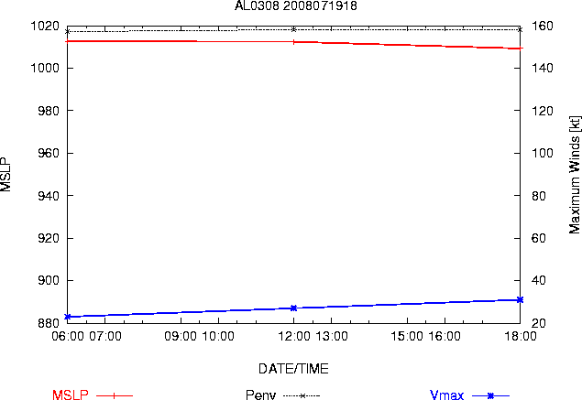Click the 140 label on the wind axis
Image resolution: width=582 pixels, height=400 pixels.
[543, 69]
